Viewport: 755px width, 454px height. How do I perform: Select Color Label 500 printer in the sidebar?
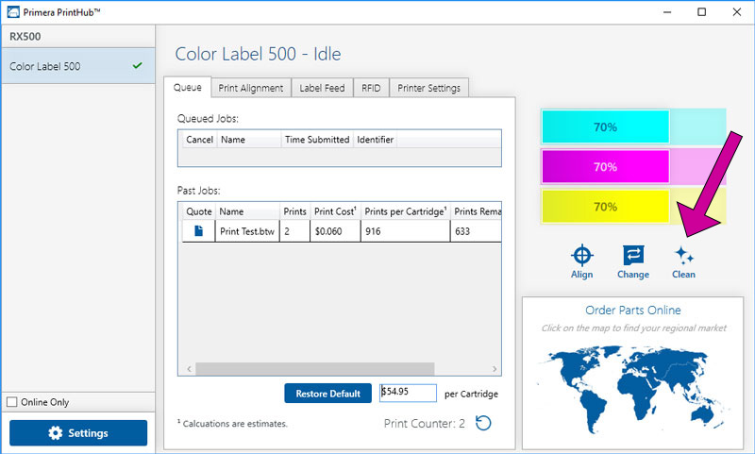tap(78, 66)
